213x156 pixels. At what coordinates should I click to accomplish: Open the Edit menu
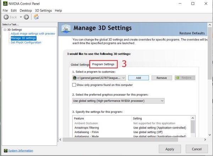13,11
